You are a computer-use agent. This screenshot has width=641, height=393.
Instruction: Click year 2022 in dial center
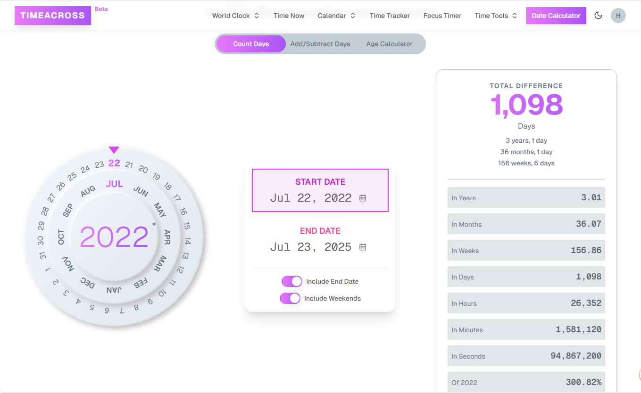(114, 237)
